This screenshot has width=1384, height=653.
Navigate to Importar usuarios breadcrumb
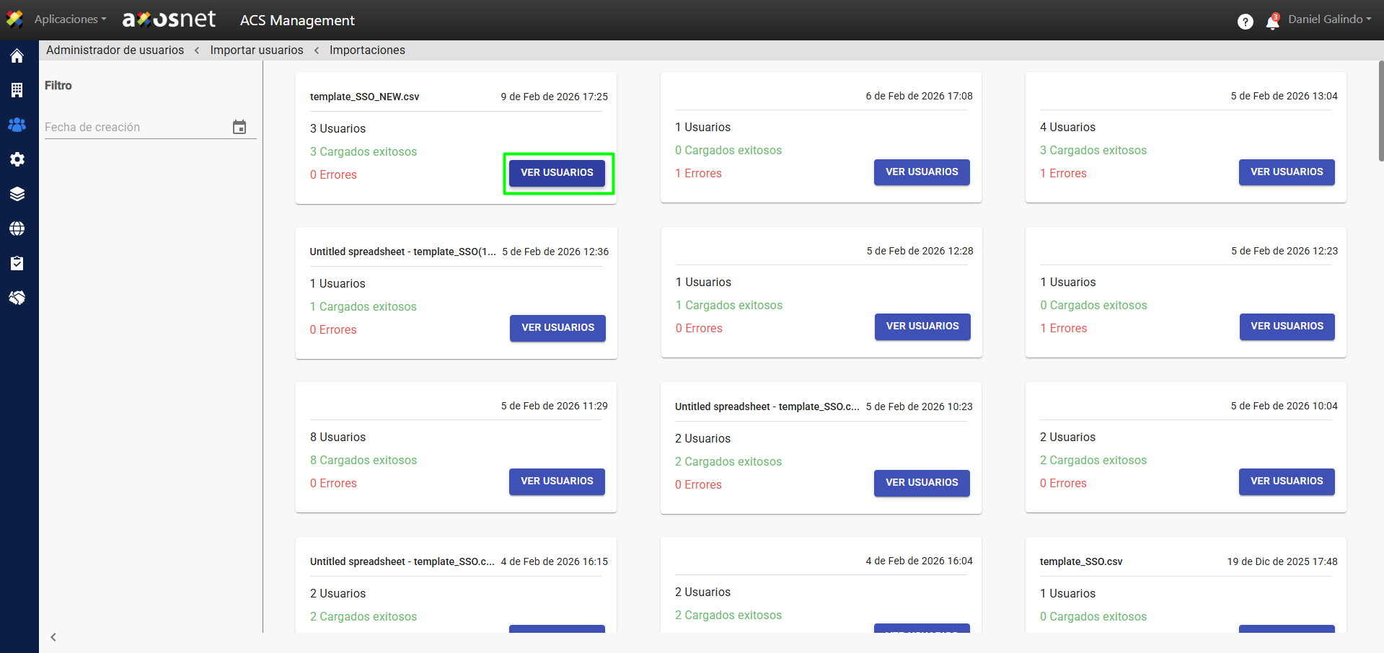pyautogui.click(x=256, y=50)
